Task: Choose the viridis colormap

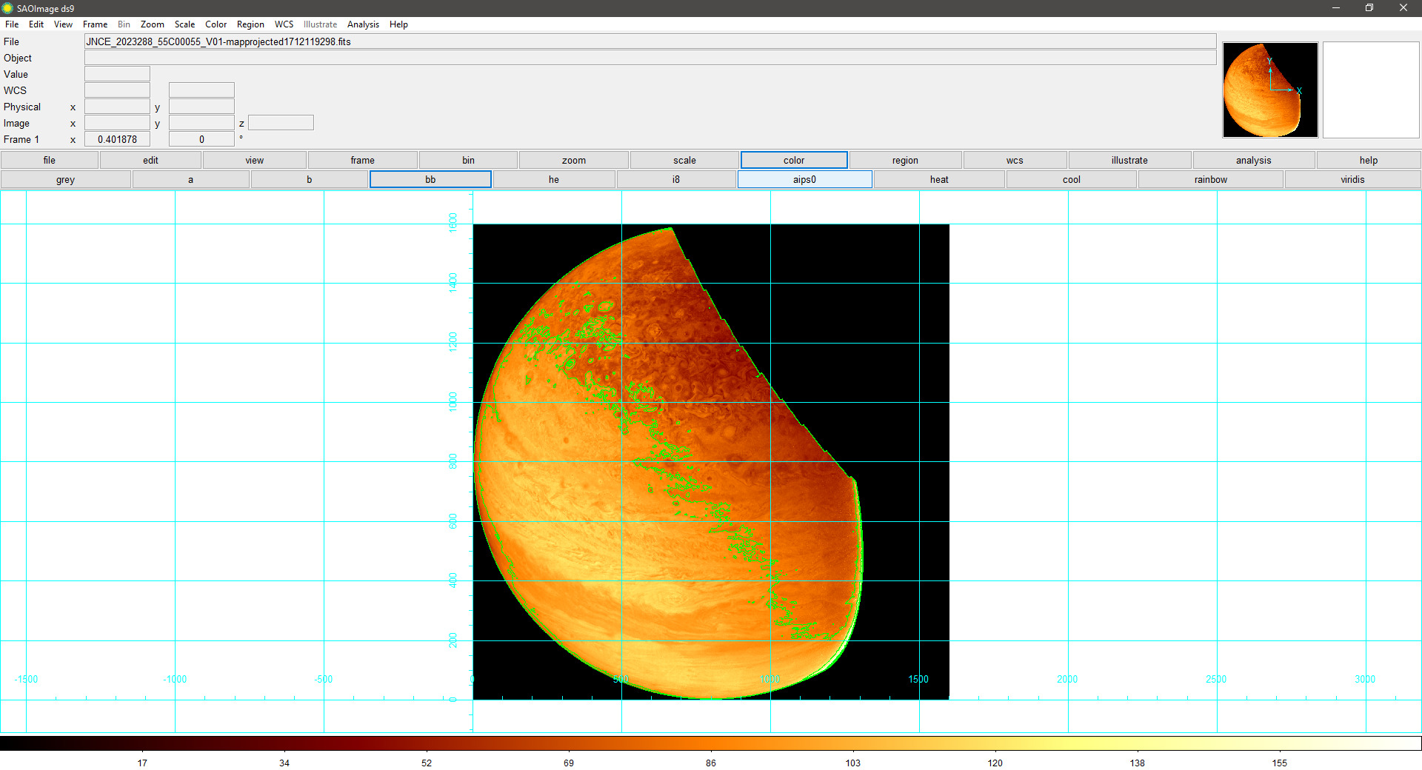Action: [x=1352, y=180]
